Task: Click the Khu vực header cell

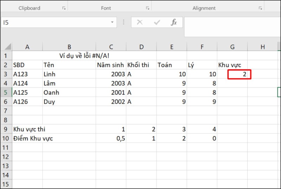Action: (232, 65)
